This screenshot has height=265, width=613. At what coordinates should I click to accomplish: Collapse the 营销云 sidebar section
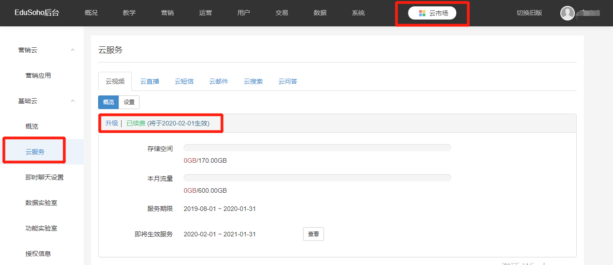point(73,50)
